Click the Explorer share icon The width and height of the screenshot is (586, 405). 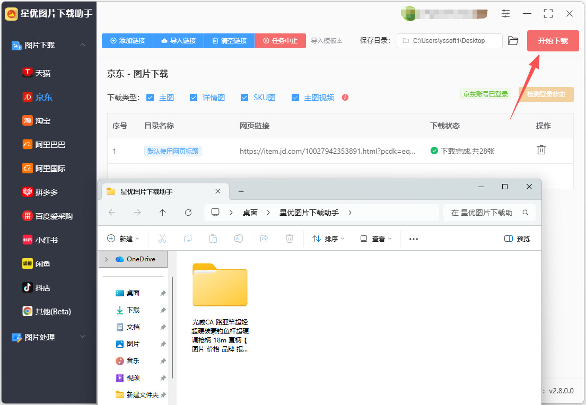click(x=264, y=239)
